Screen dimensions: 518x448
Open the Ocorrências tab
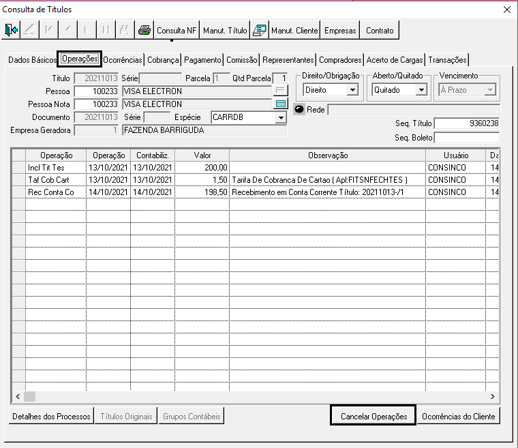click(122, 60)
